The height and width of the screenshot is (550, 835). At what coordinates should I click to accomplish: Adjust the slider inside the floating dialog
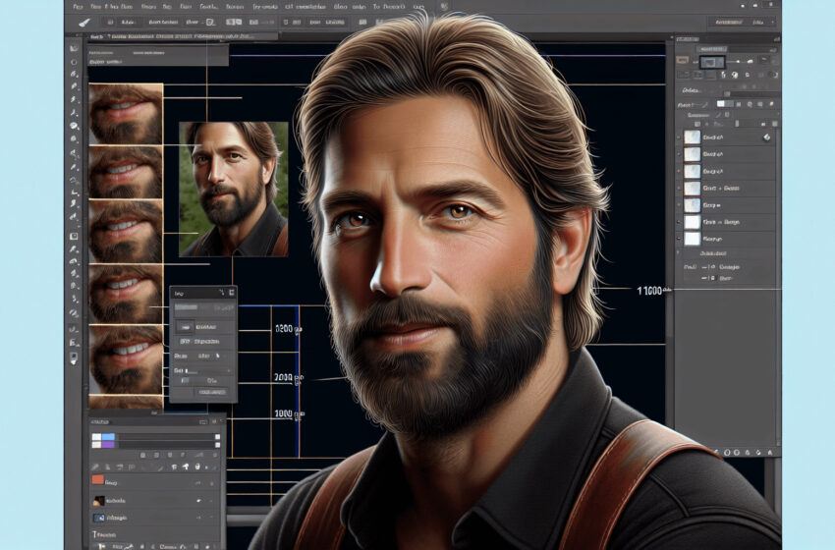(208, 371)
